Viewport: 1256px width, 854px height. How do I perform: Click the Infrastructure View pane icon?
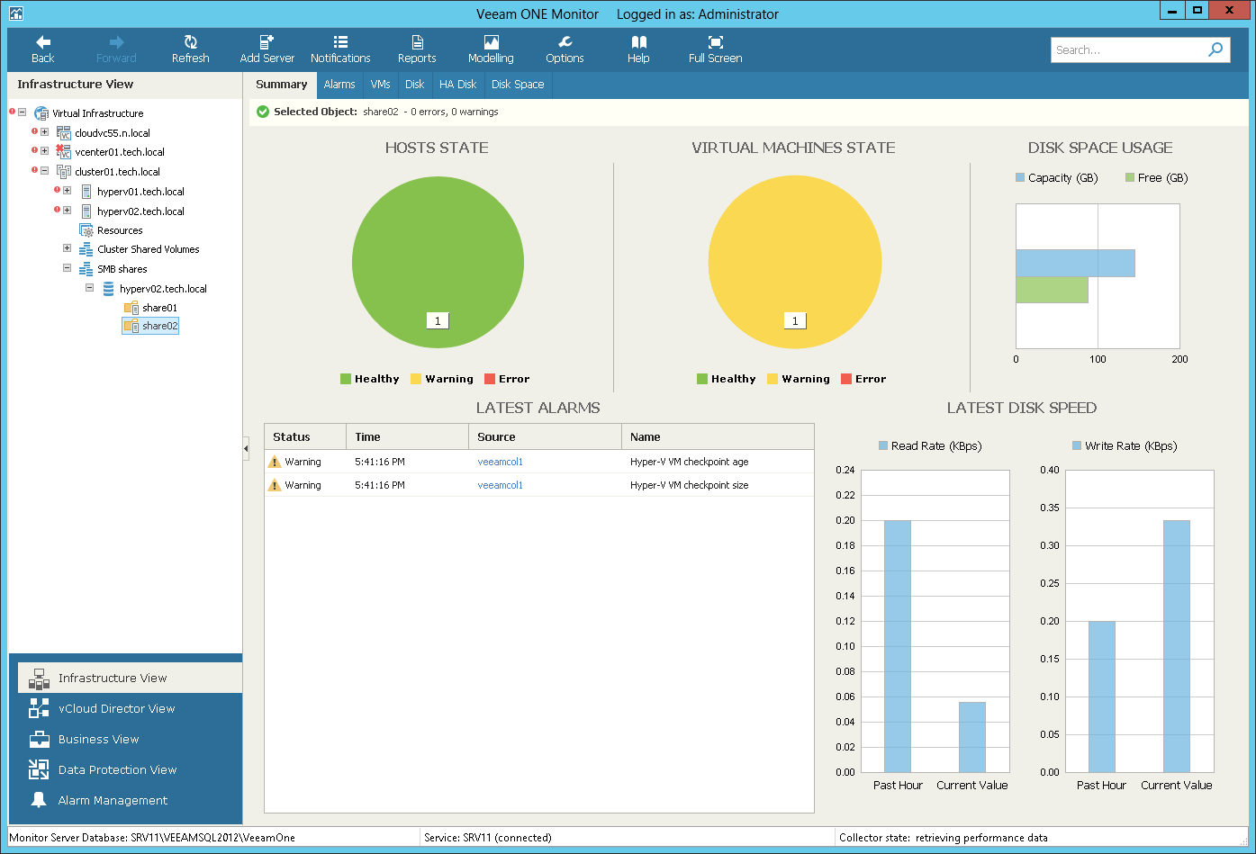point(39,679)
